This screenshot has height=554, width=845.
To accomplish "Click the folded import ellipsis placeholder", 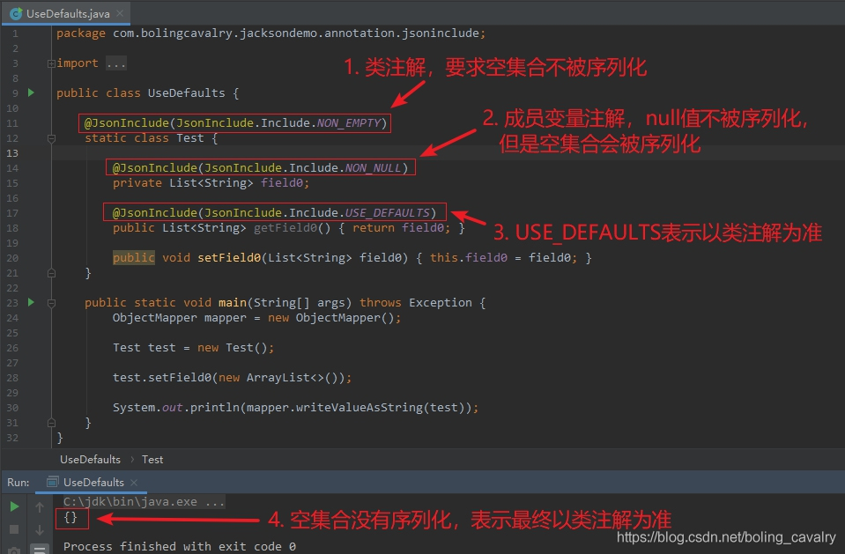I will coord(115,63).
